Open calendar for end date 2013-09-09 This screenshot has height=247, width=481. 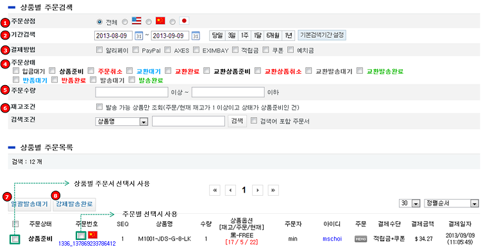(x=195, y=35)
